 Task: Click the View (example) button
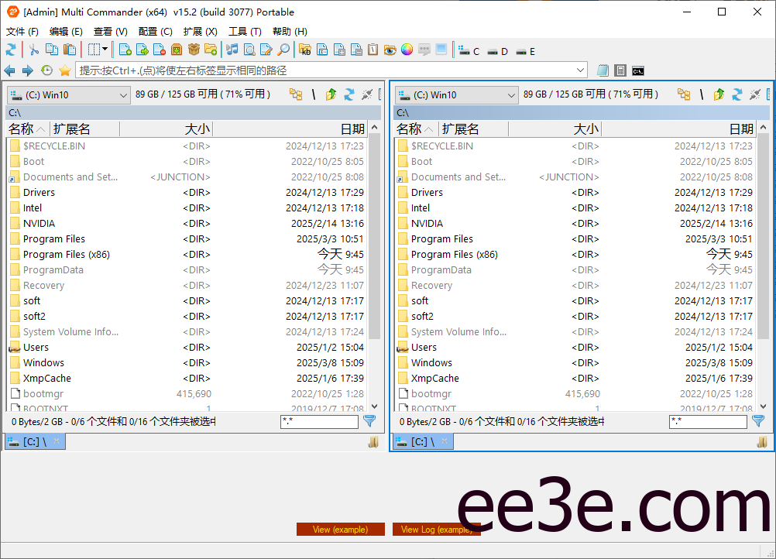(341, 529)
